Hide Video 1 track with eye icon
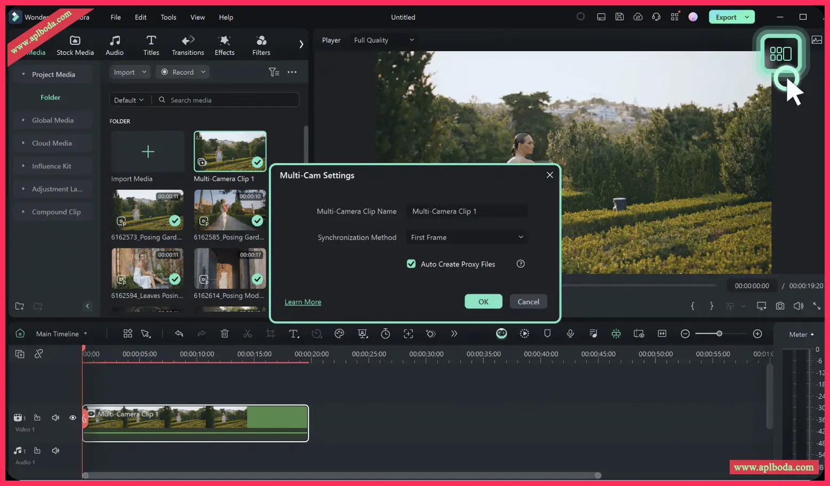 [x=73, y=418]
